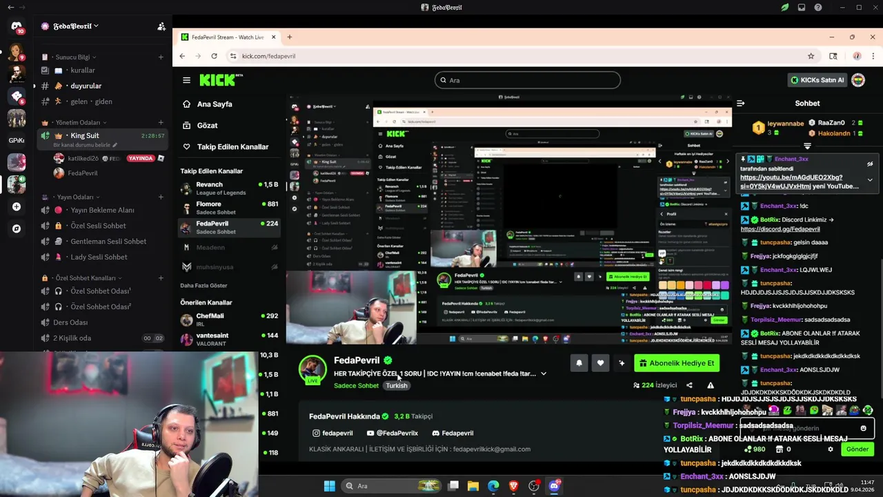Click the invite people icon beside FedaPevril

(161, 26)
